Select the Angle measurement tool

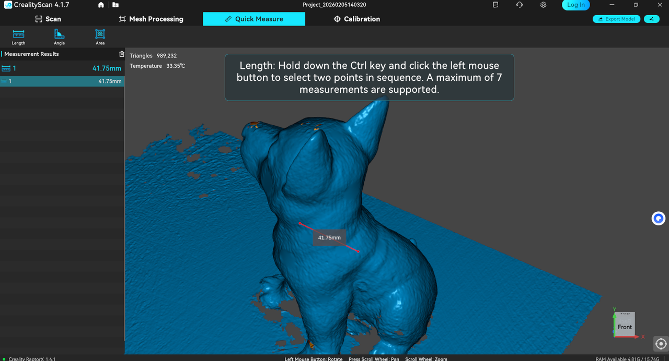coord(59,37)
